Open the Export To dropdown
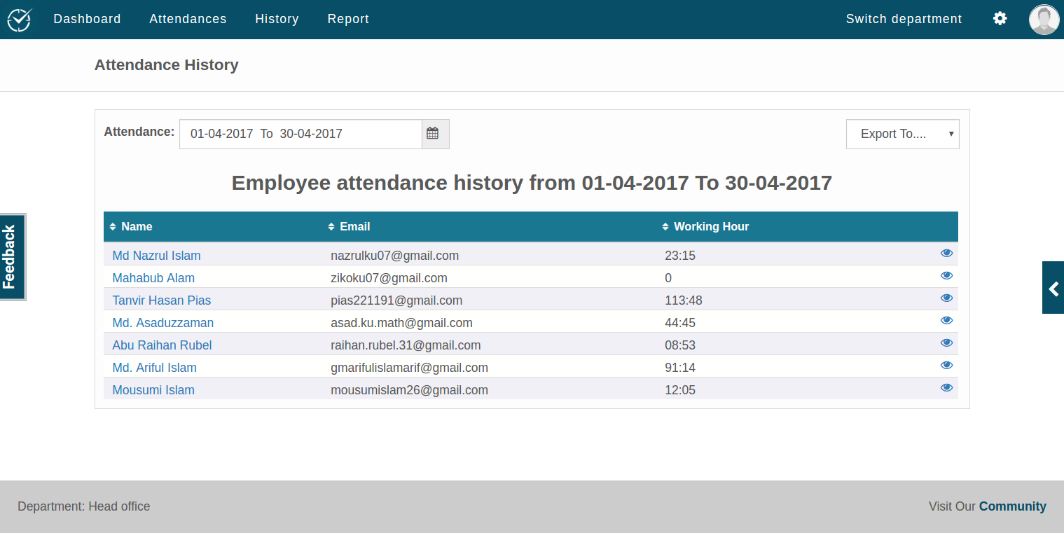 [x=902, y=133]
